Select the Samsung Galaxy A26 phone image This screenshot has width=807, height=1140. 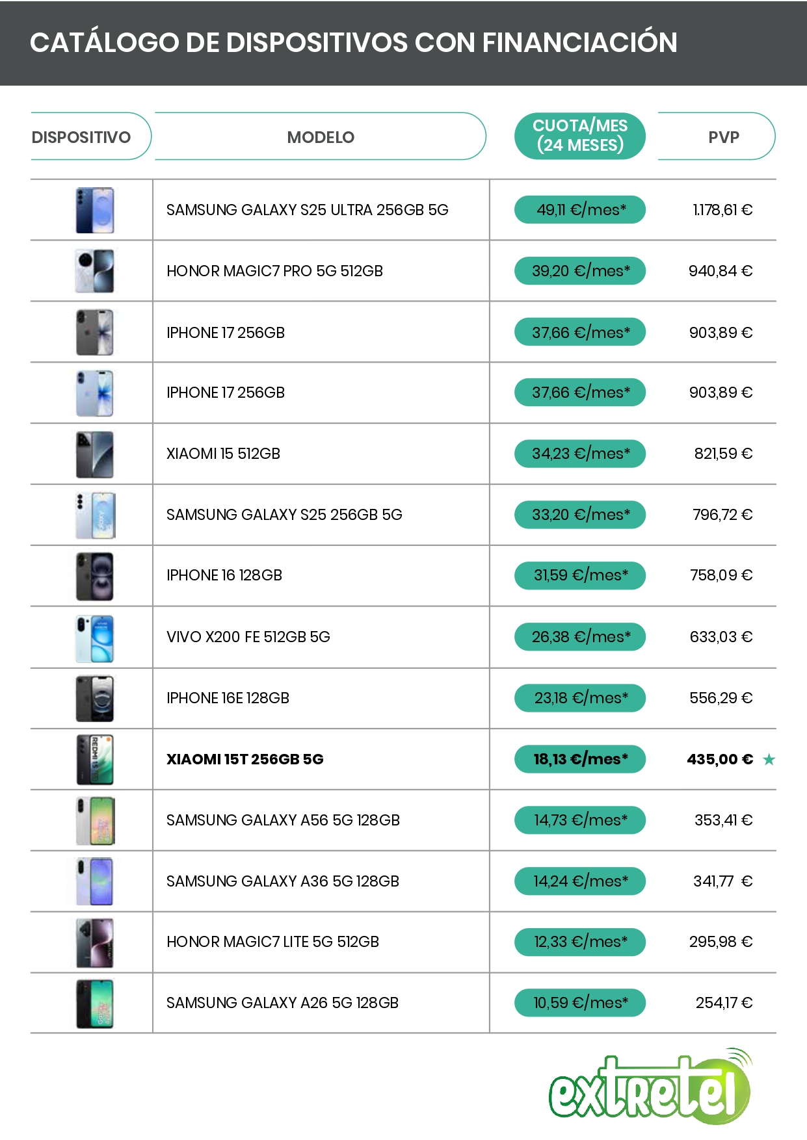click(95, 1004)
